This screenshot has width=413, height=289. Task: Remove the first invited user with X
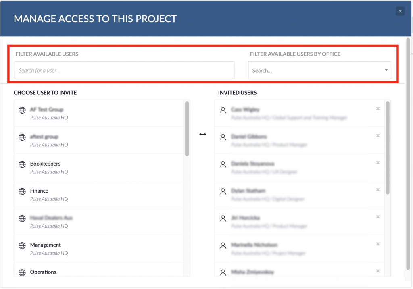click(x=378, y=109)
